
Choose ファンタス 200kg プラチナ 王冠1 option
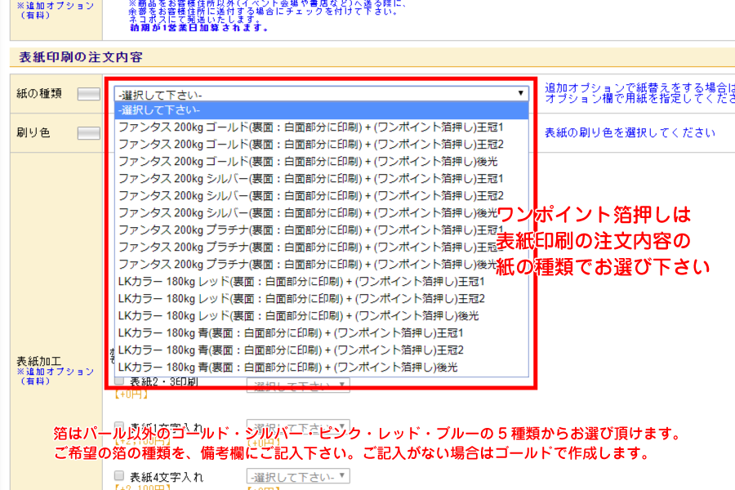click(322, 229)
